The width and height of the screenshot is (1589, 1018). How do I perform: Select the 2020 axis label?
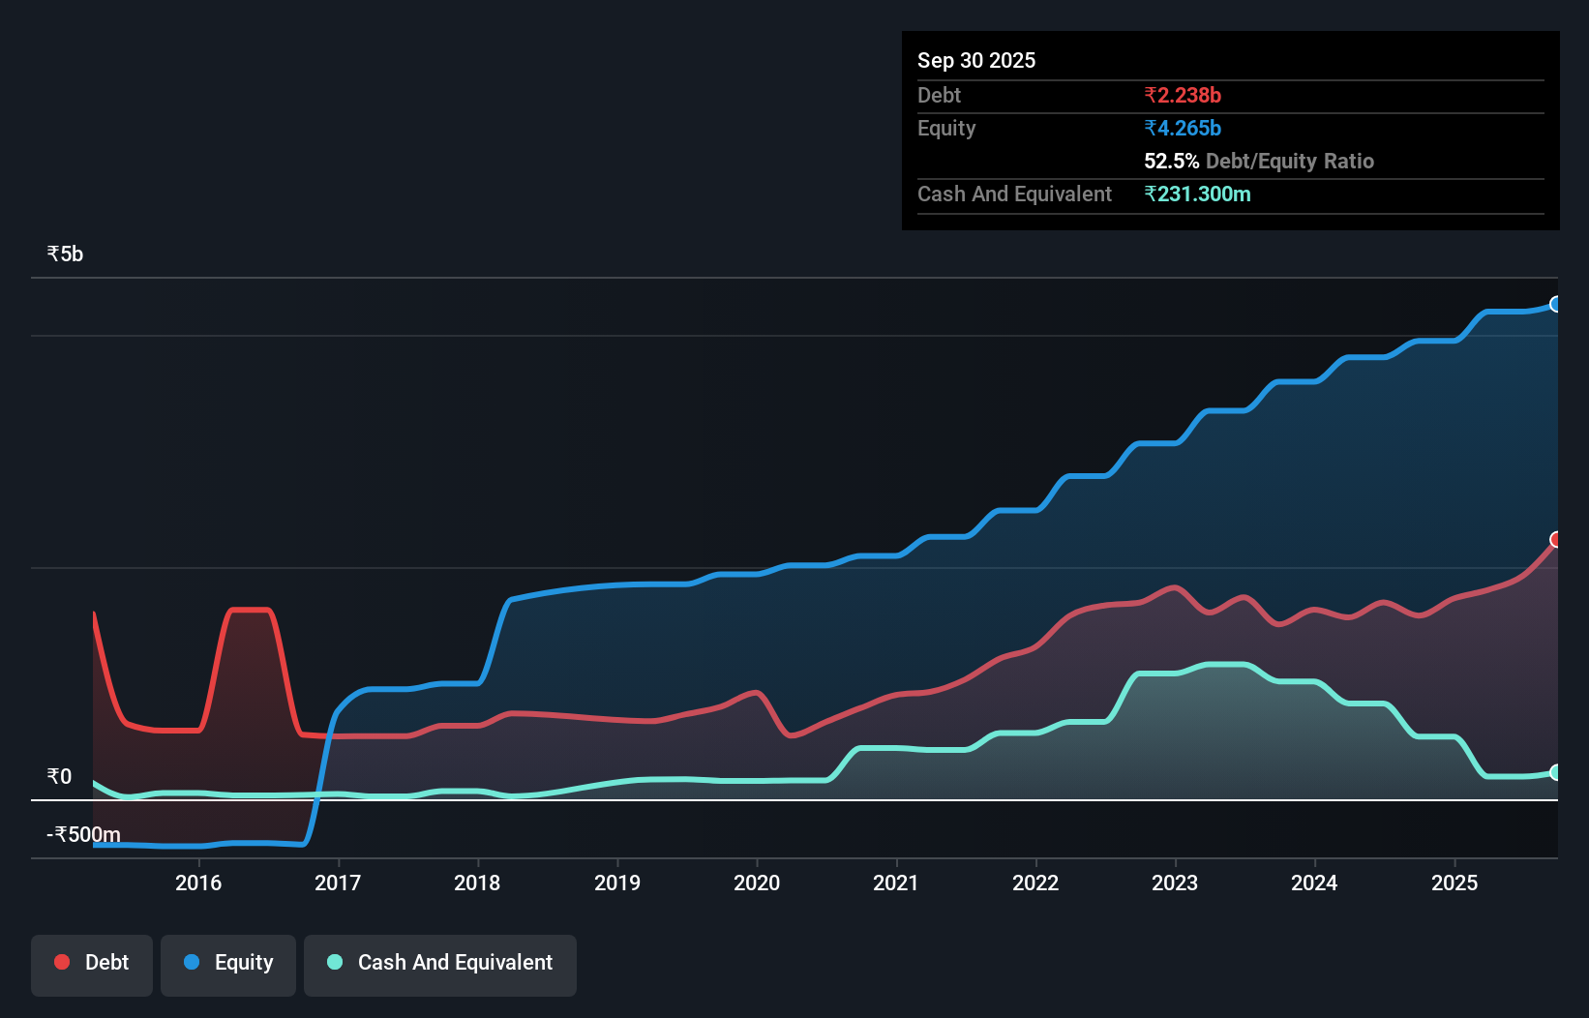[x=757, y=883]
